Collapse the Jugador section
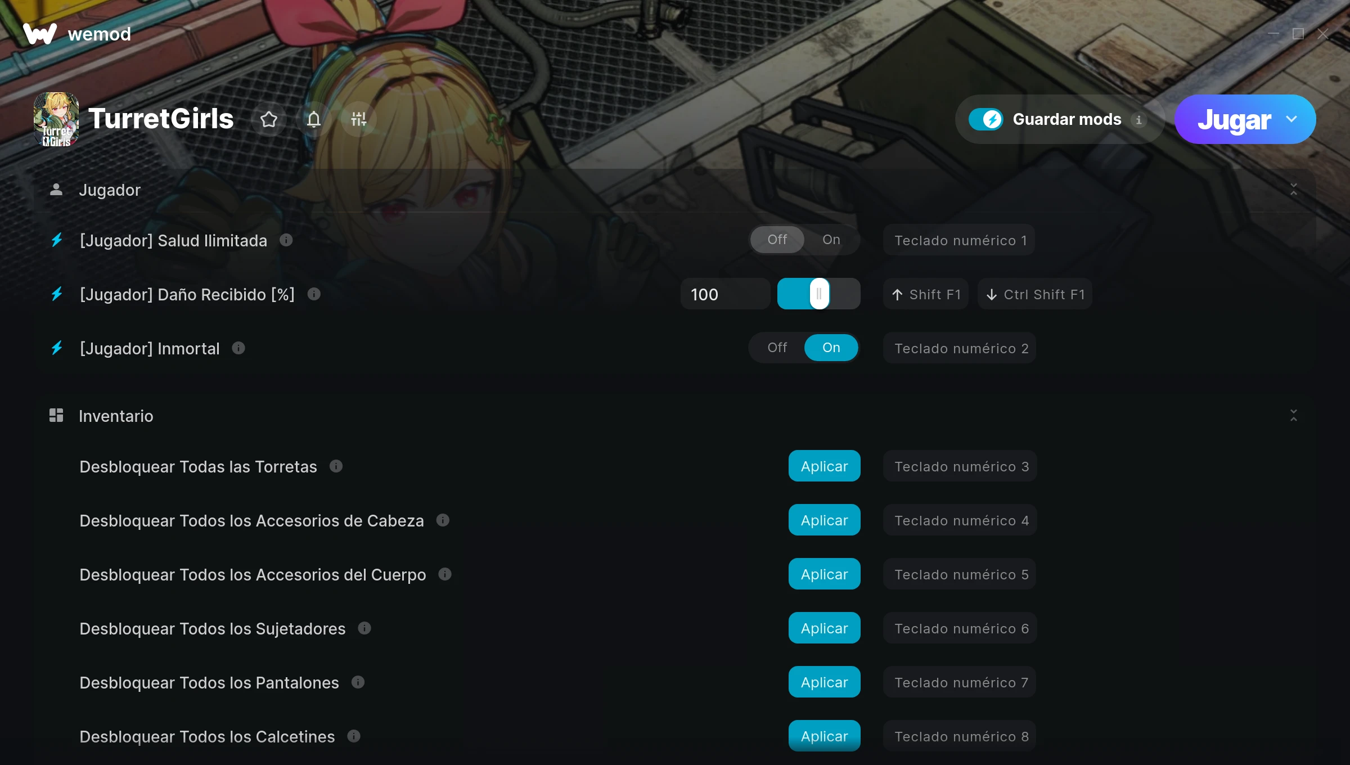1350x765 pixels. (1294, 190)
